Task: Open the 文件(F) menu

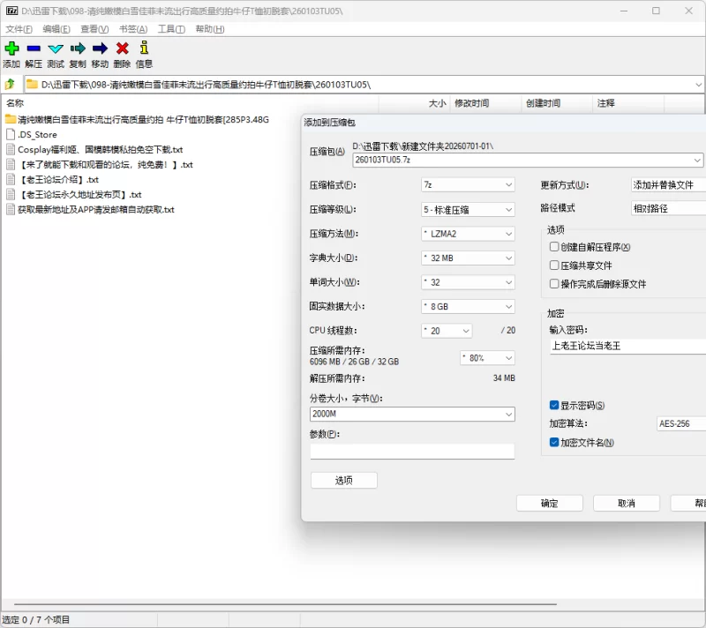Action: tap(19, 29)
